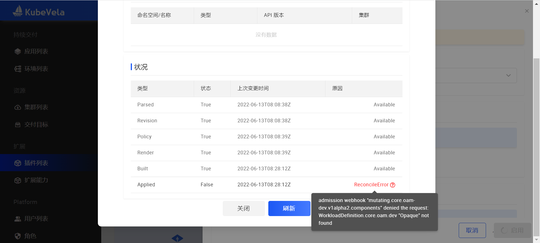This screenshot has height=243, width=540.
Task: Open 环境列表 sidebar icon
Action: 18,69
